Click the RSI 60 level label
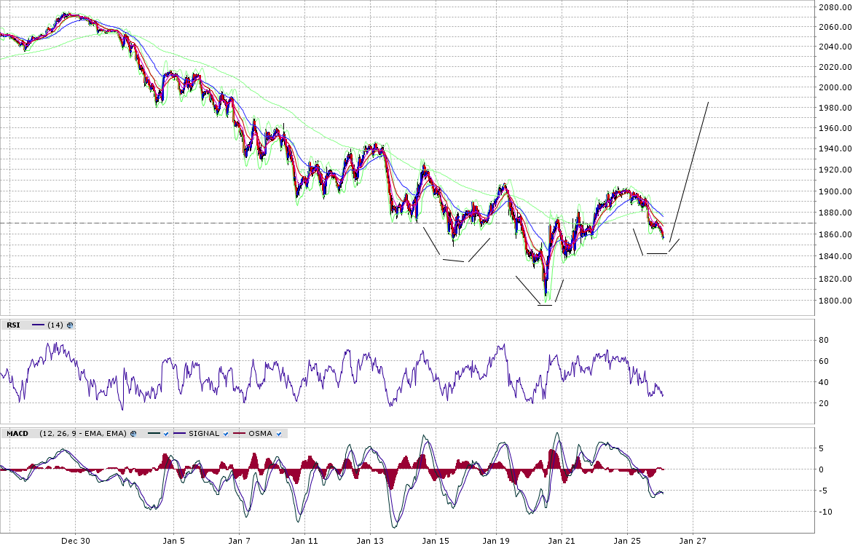The height and width of the screenshot is (551, 858). point(824,361)
